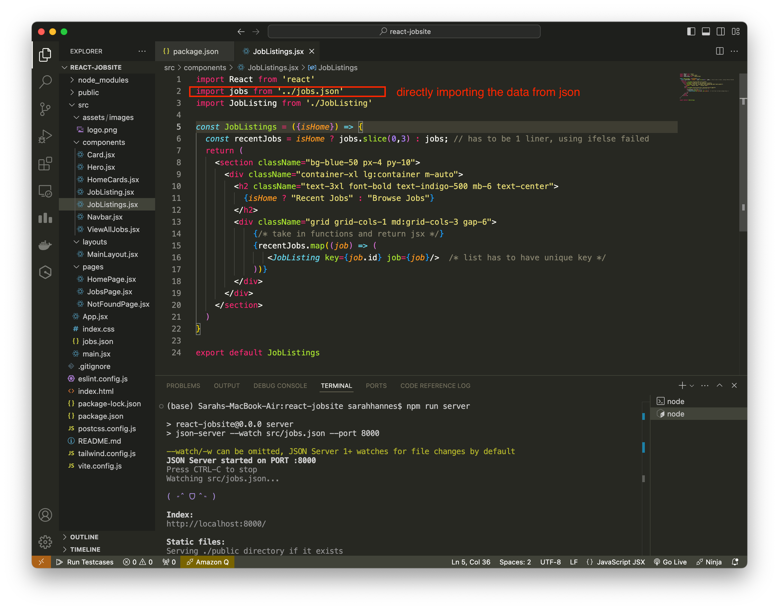Toggle the primary side bar
This screenshot has height=610, width=779.
coord(691,31)
